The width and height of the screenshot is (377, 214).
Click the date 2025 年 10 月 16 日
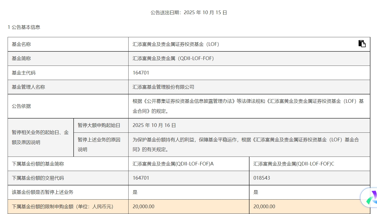click(x=154, y=125)
